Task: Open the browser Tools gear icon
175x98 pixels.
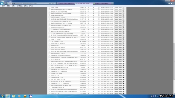Action: coord(173,4)
